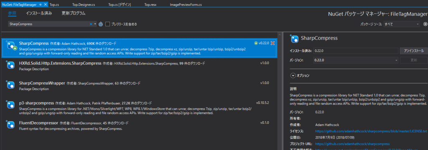Click the SharpCompress package icon in list

[11, 45]
